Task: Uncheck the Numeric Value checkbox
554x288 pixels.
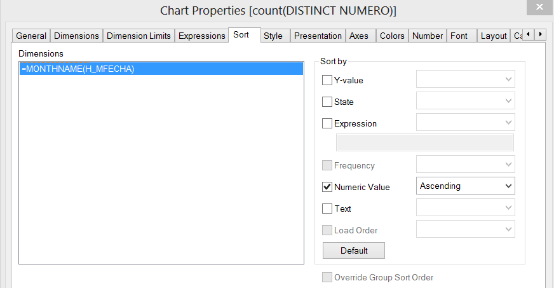Action: 327,187
